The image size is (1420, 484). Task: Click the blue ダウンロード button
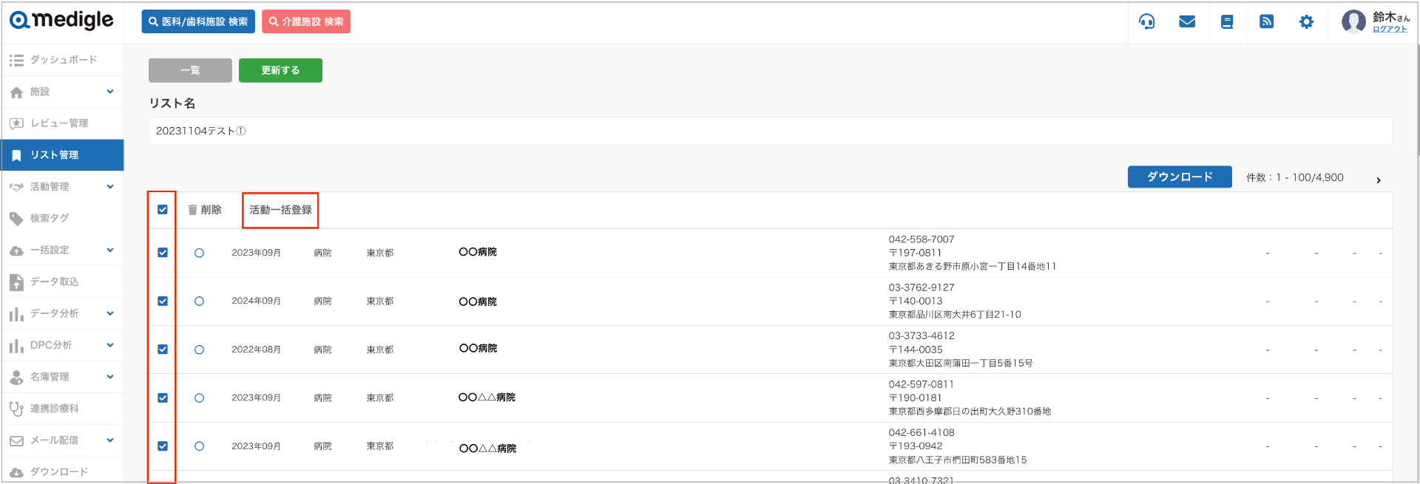click(1180, 177)
